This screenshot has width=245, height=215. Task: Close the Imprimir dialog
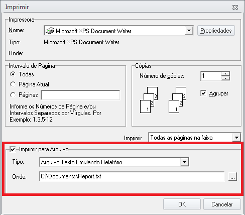235,7
